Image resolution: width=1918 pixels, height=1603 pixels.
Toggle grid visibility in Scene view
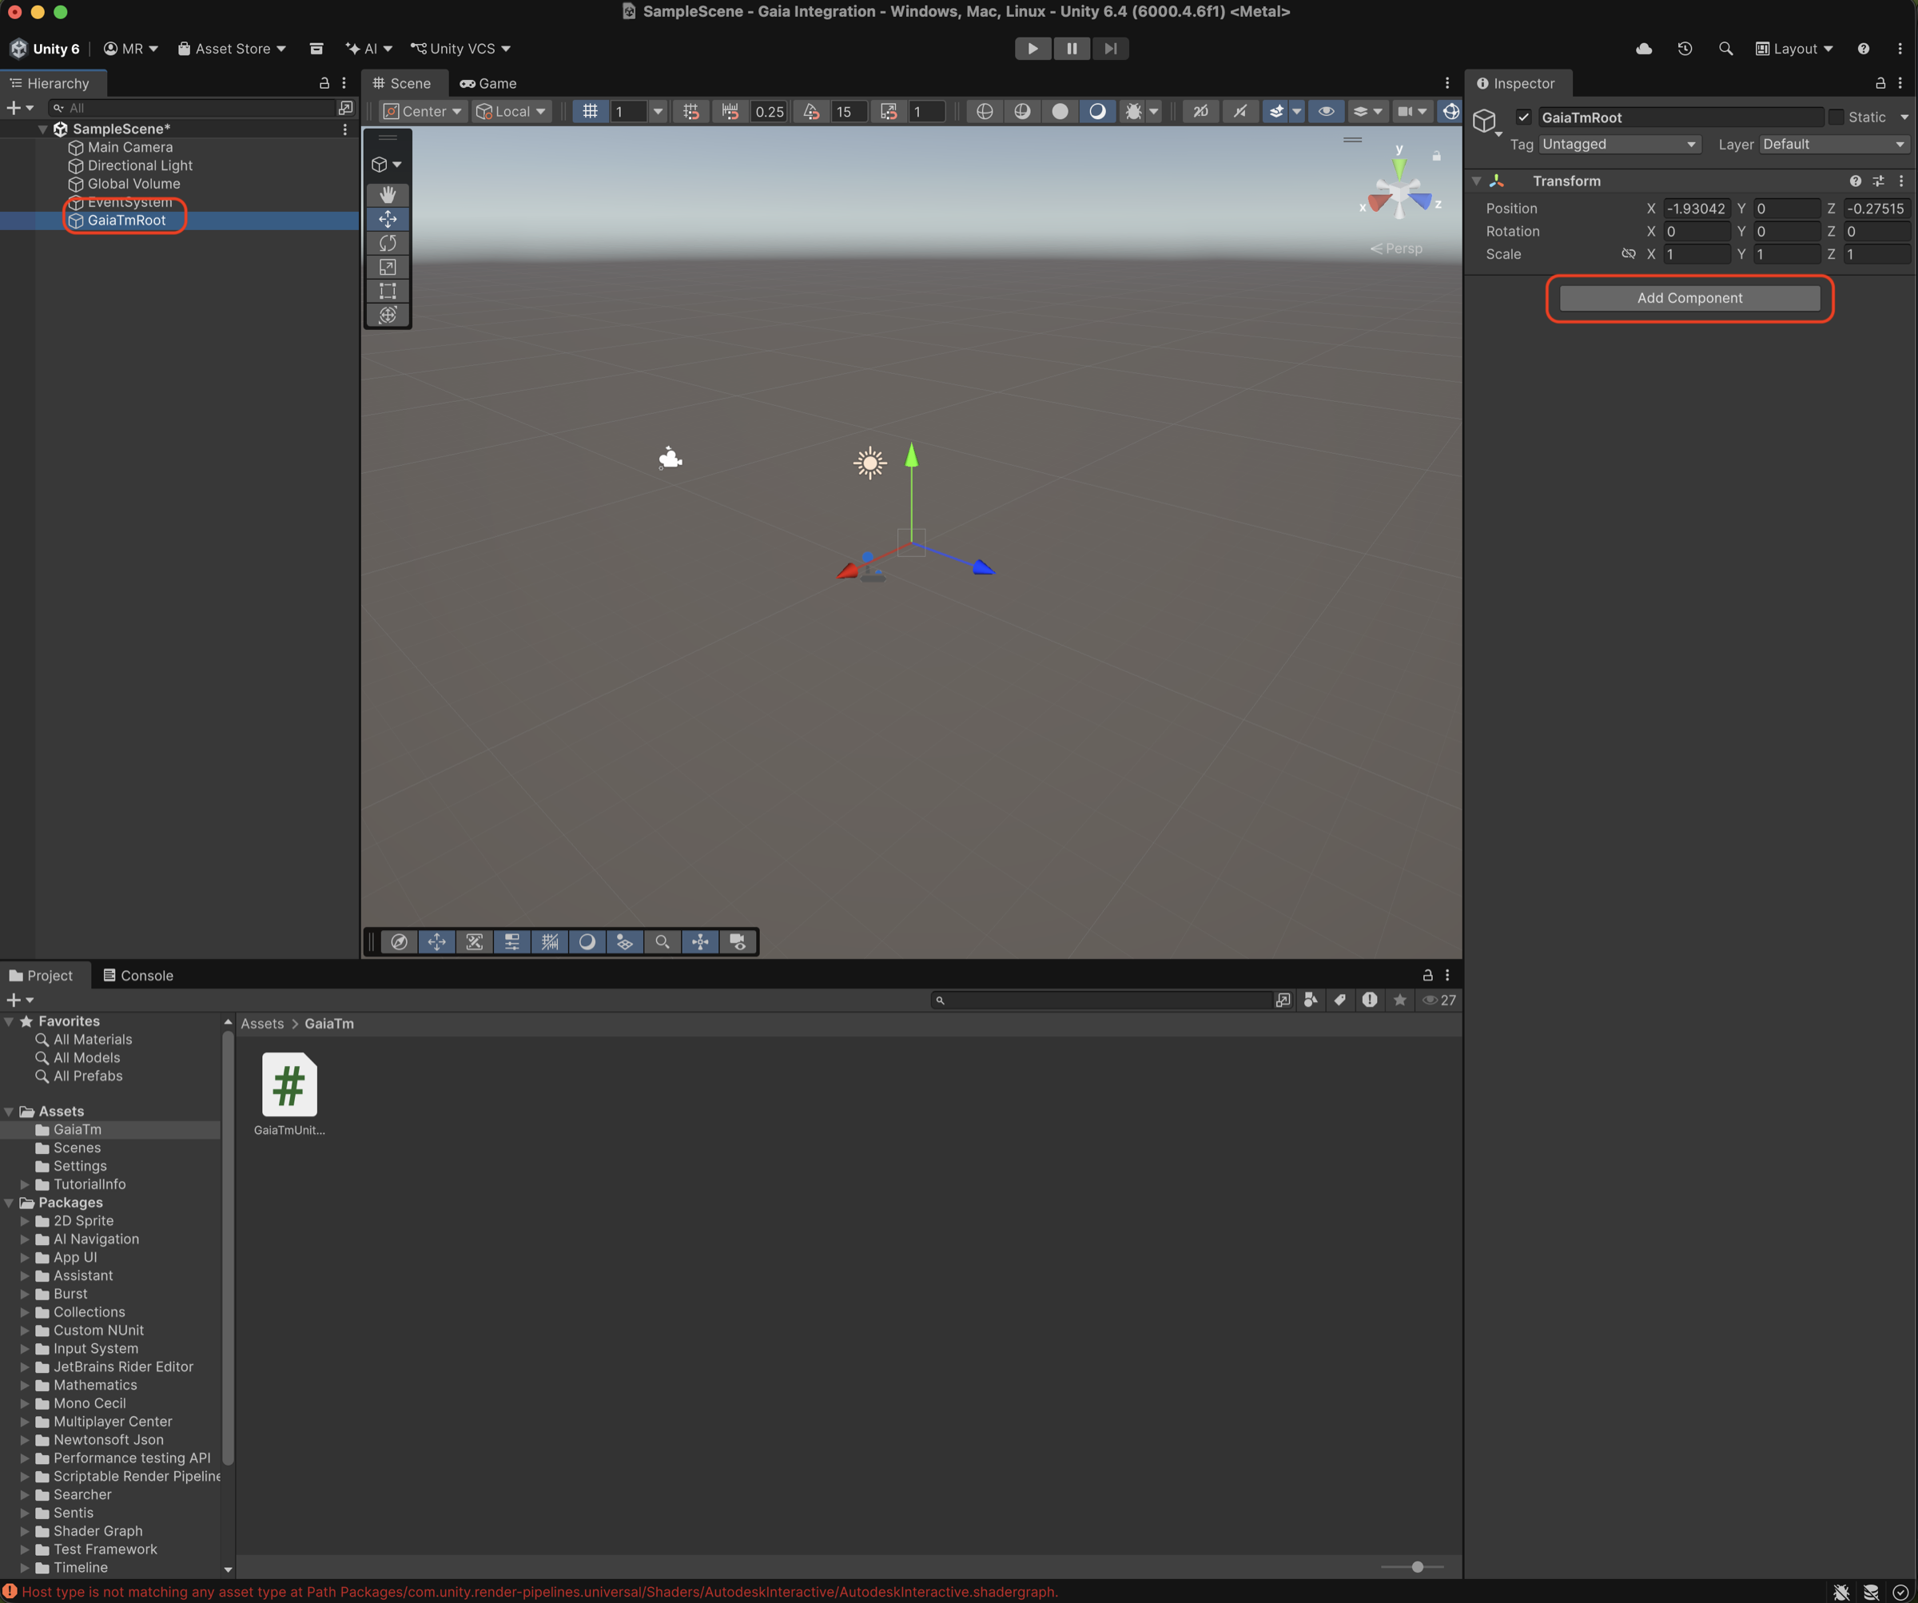pos(590,111)
